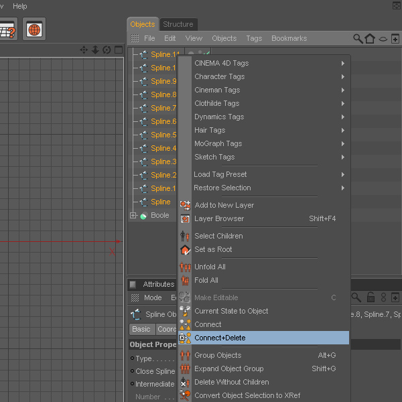
Task: Choose Convert Object Selection to XRef
Action: [263, 395]
